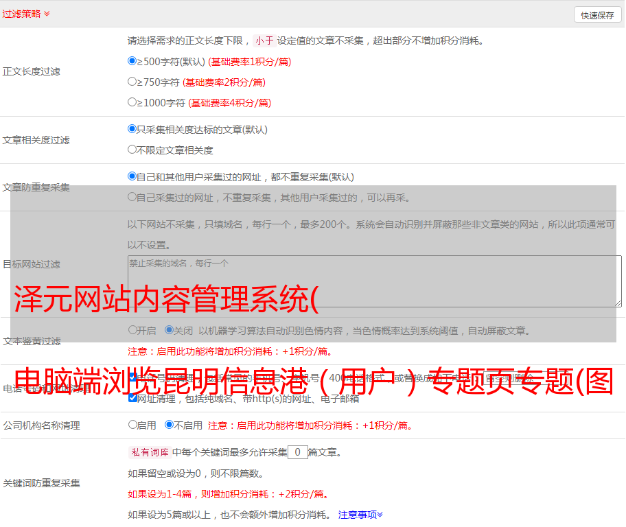This screenshot has height=527, width=626.
Task: Click the 小于 highlighted tag
Action: click(265, 40)
